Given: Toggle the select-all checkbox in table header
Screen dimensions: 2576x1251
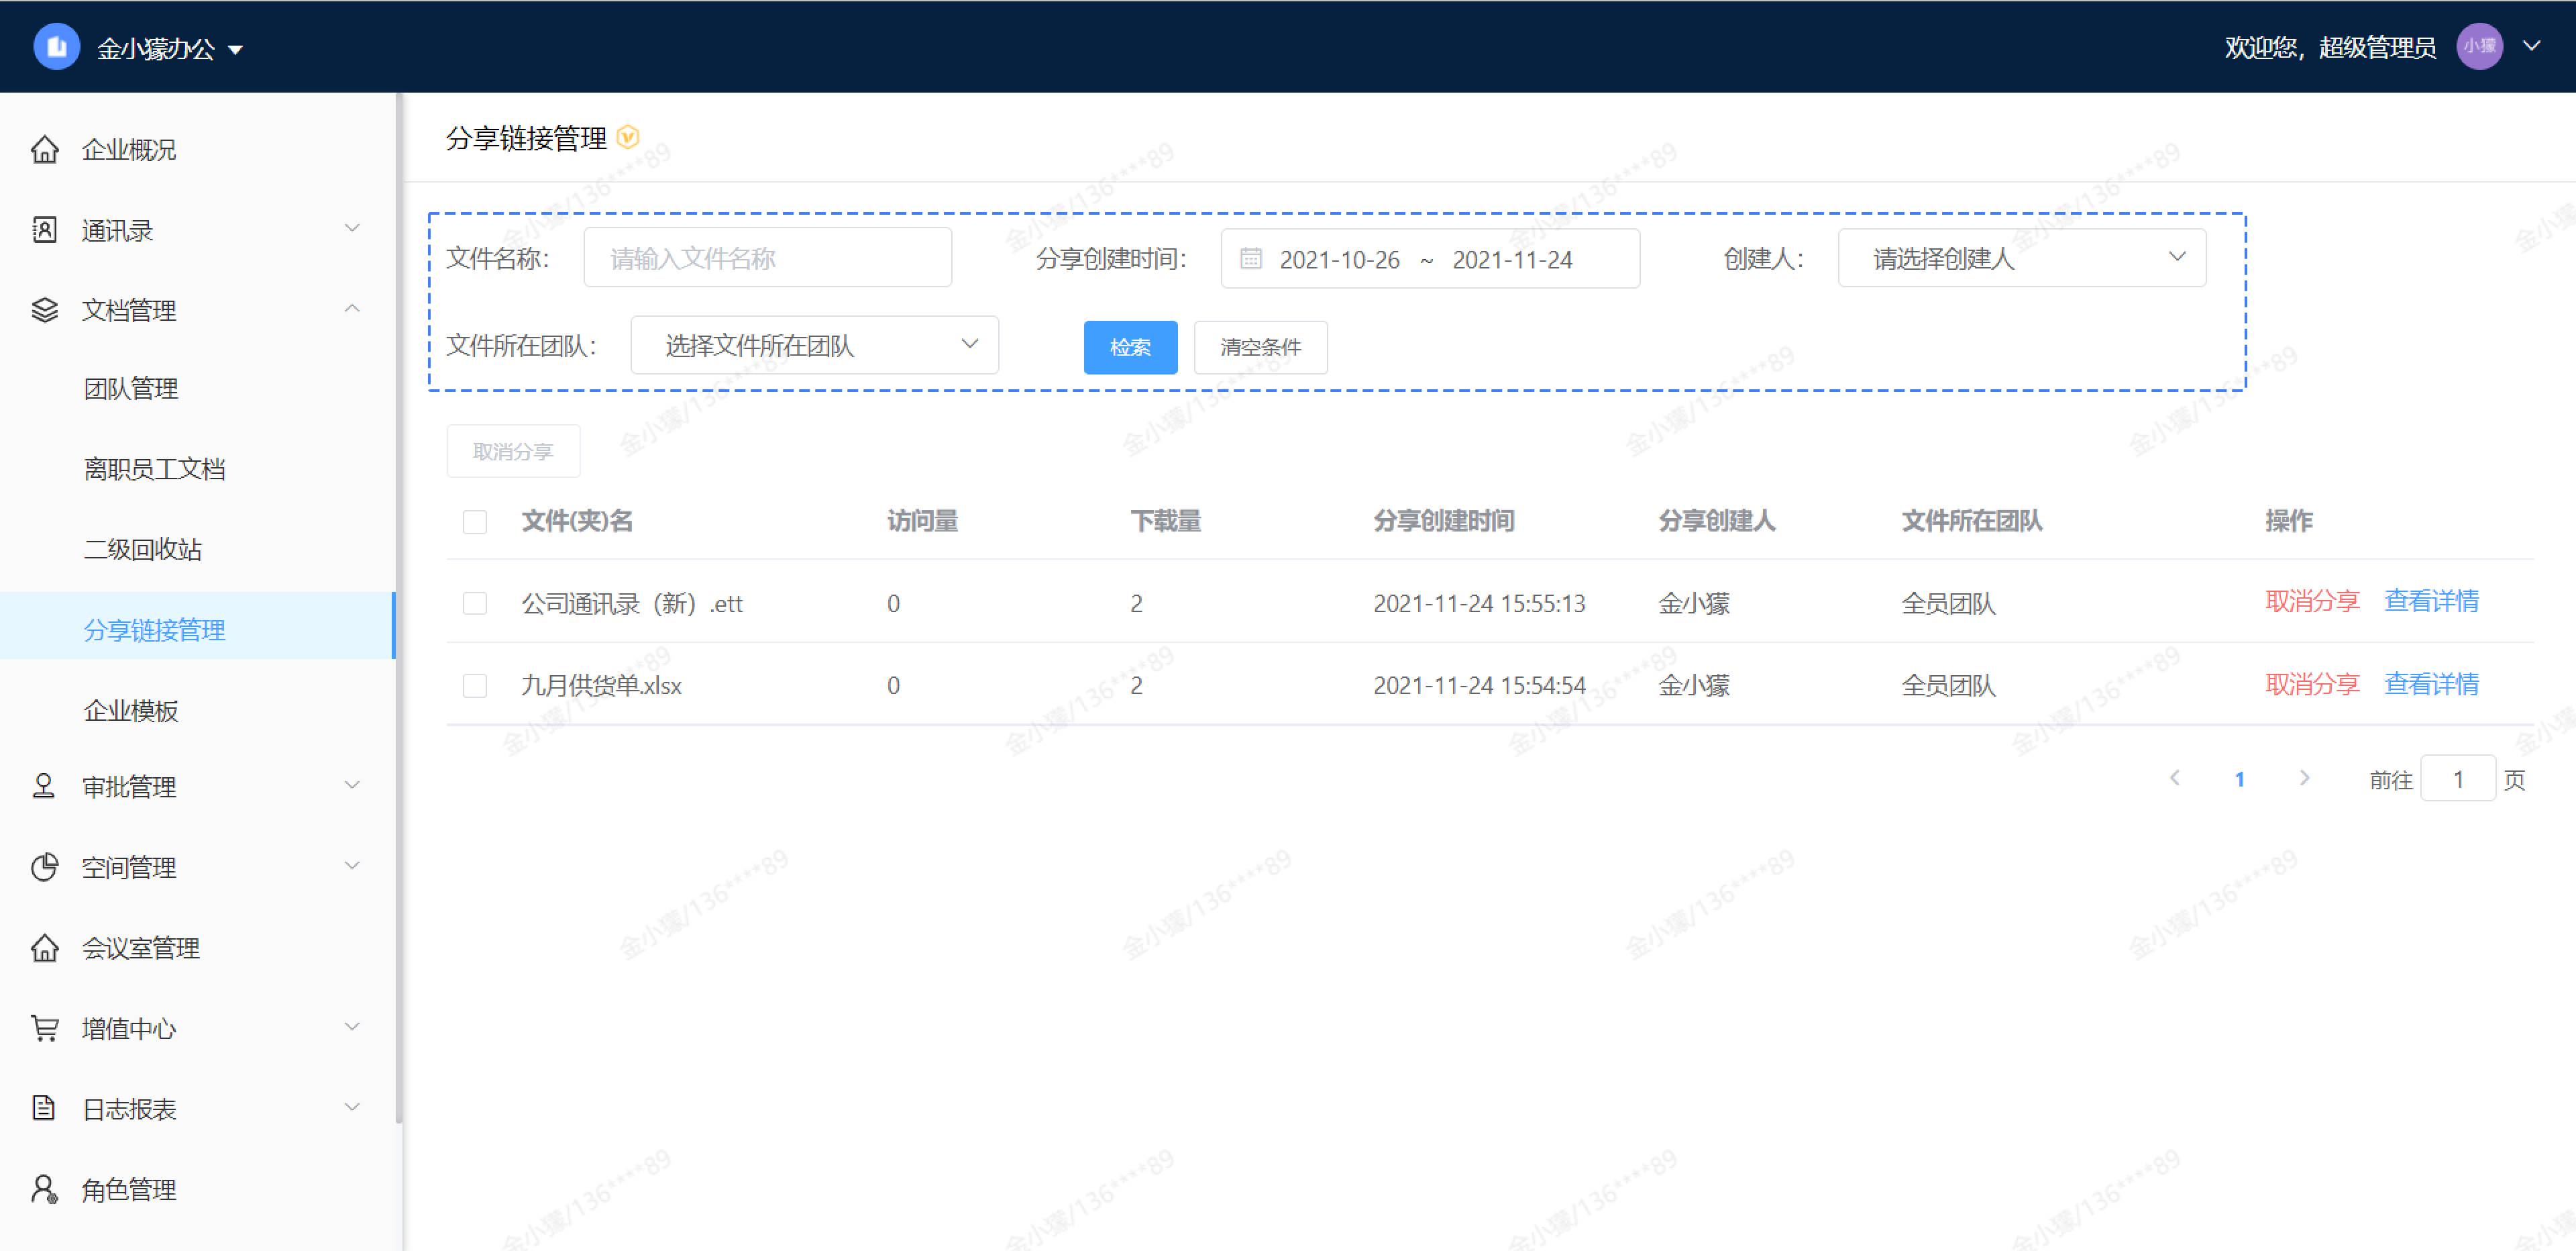Looking at the screenshot, I should [475, 521].
